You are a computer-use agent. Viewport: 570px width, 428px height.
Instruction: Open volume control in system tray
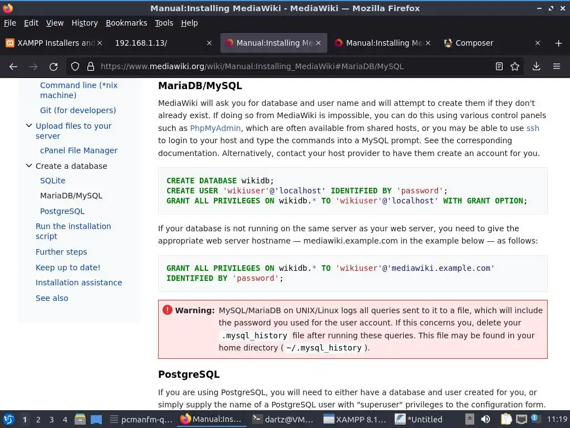[485, 419]
